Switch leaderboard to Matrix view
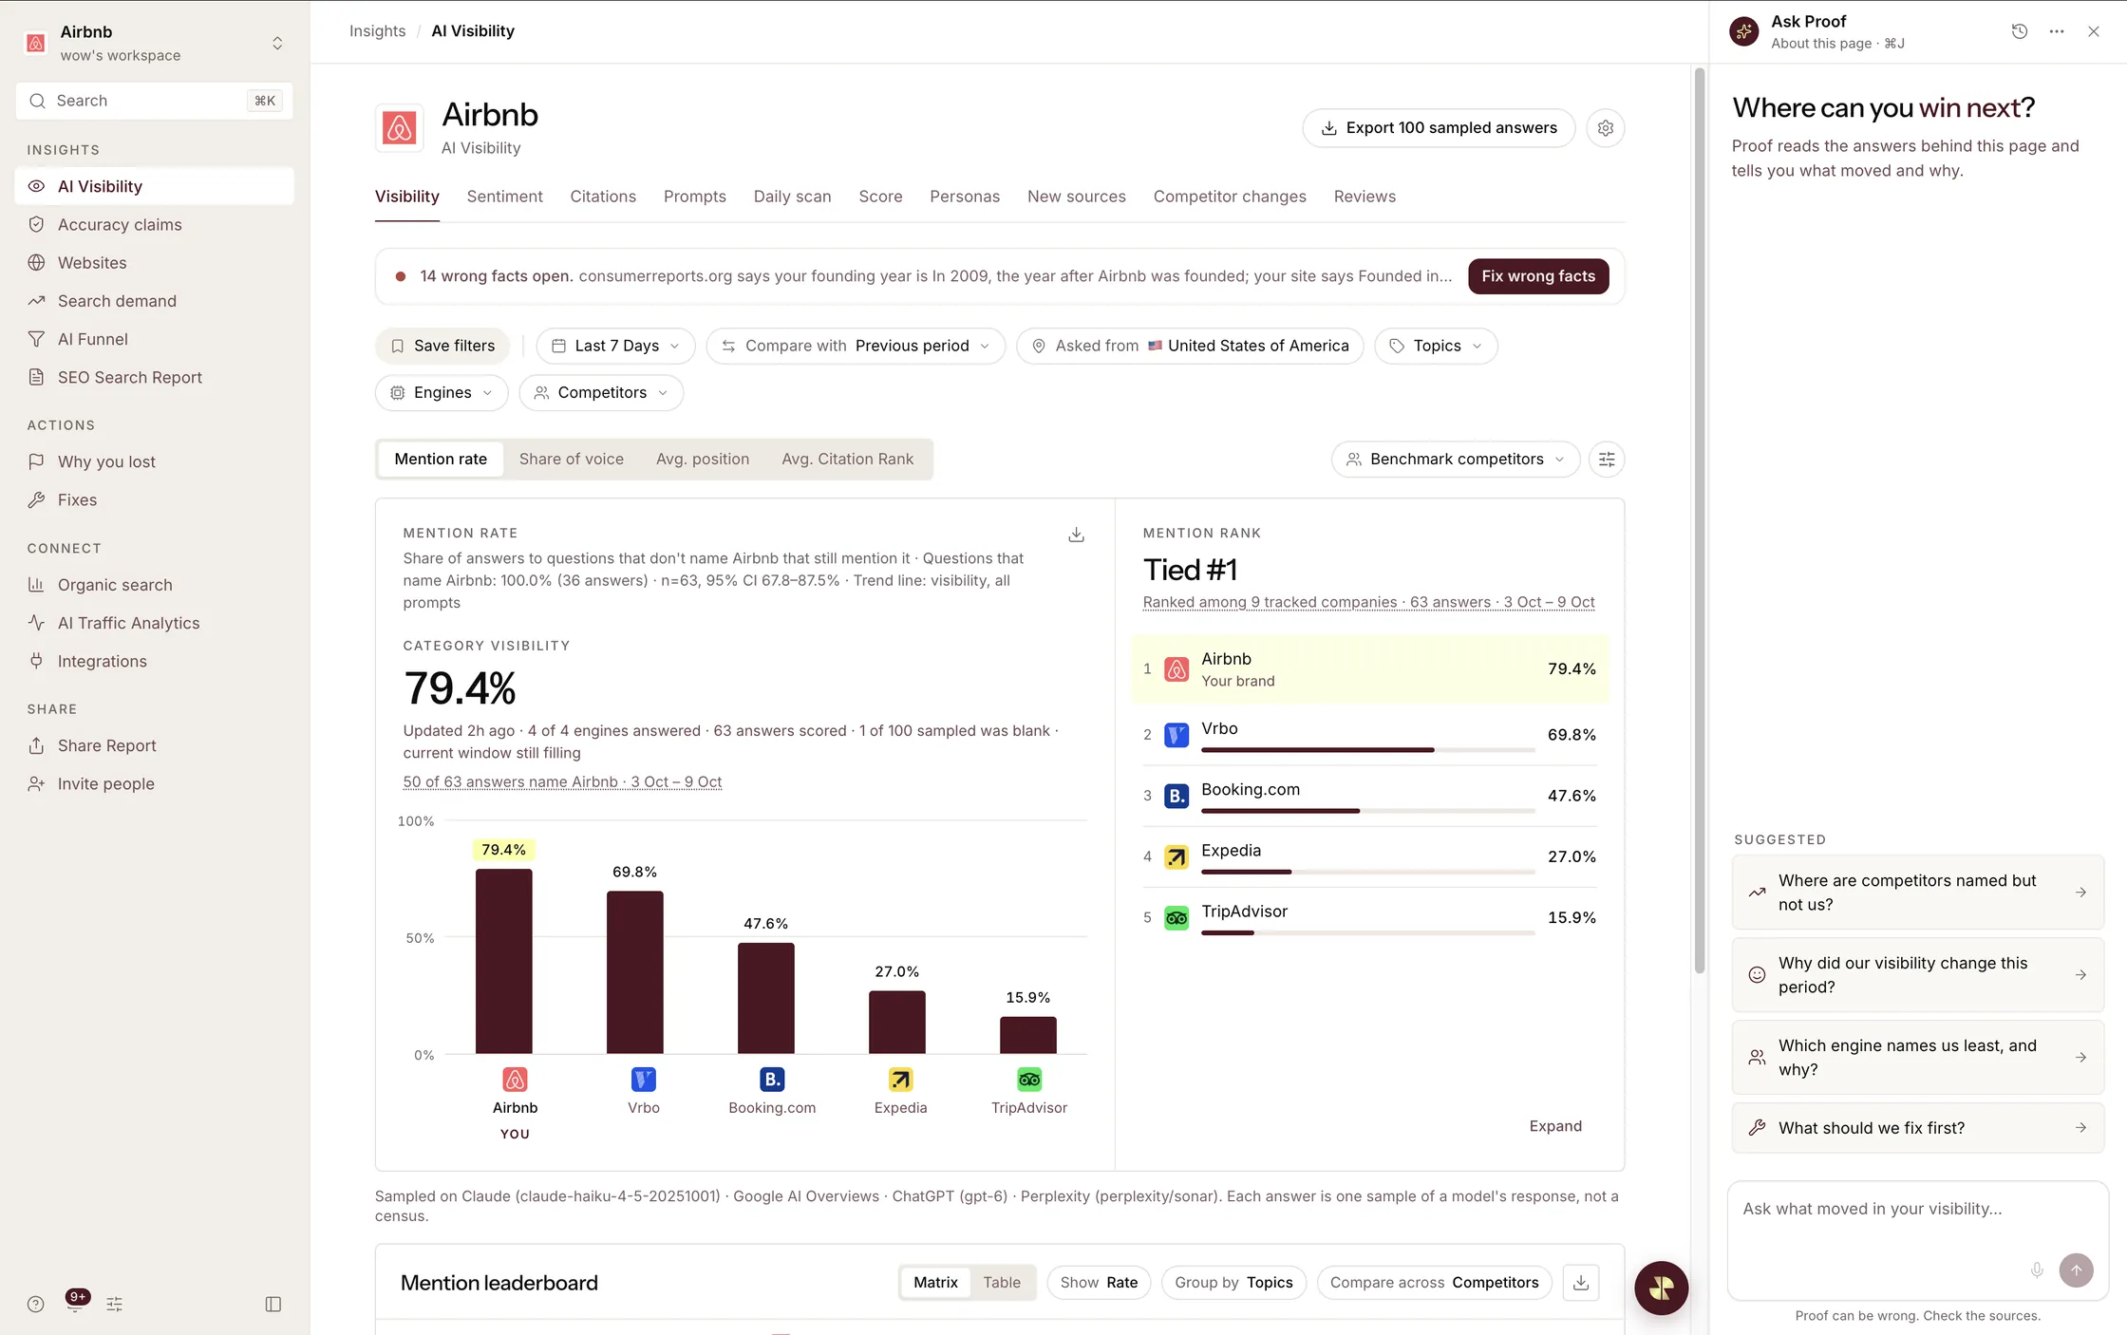 [x=935, y=1283]
